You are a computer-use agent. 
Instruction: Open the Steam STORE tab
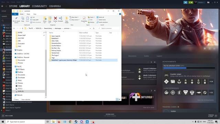coord(13,6)
